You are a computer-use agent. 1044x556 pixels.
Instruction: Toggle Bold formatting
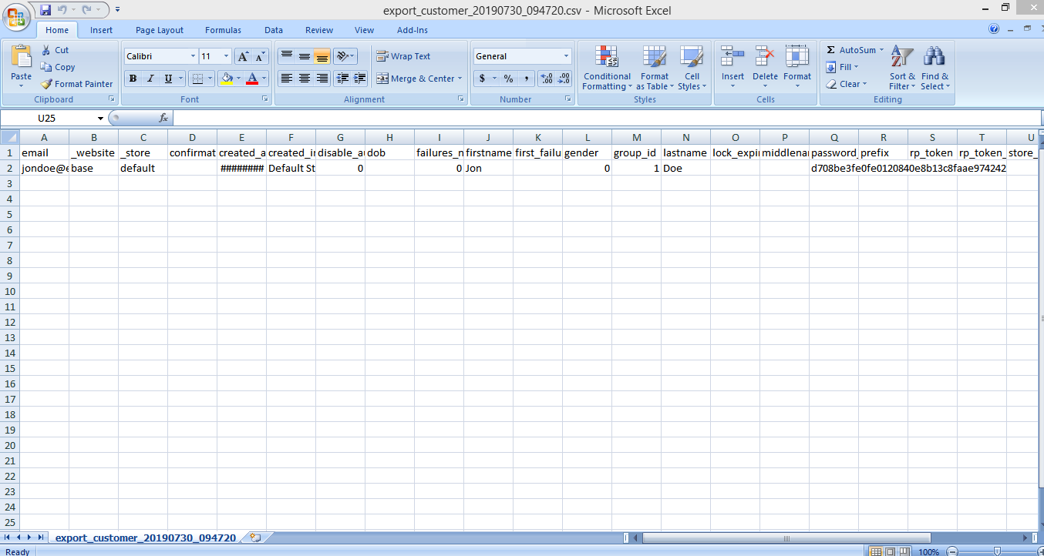(x=133, y=79)
